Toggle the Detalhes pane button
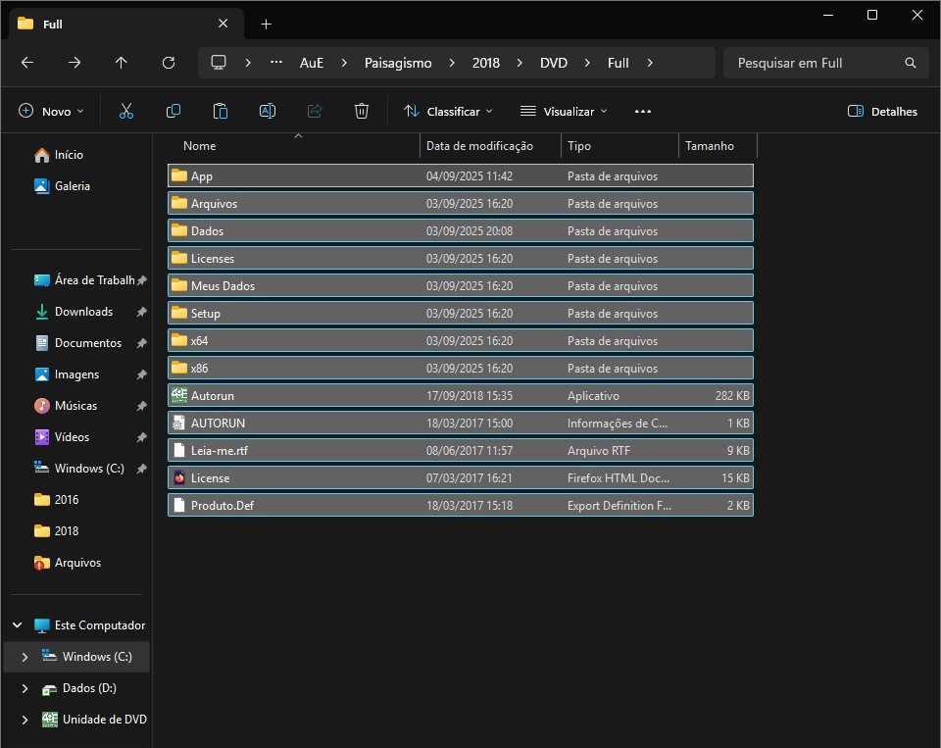The width and height of the screenshot is (941, 748). 882,112
